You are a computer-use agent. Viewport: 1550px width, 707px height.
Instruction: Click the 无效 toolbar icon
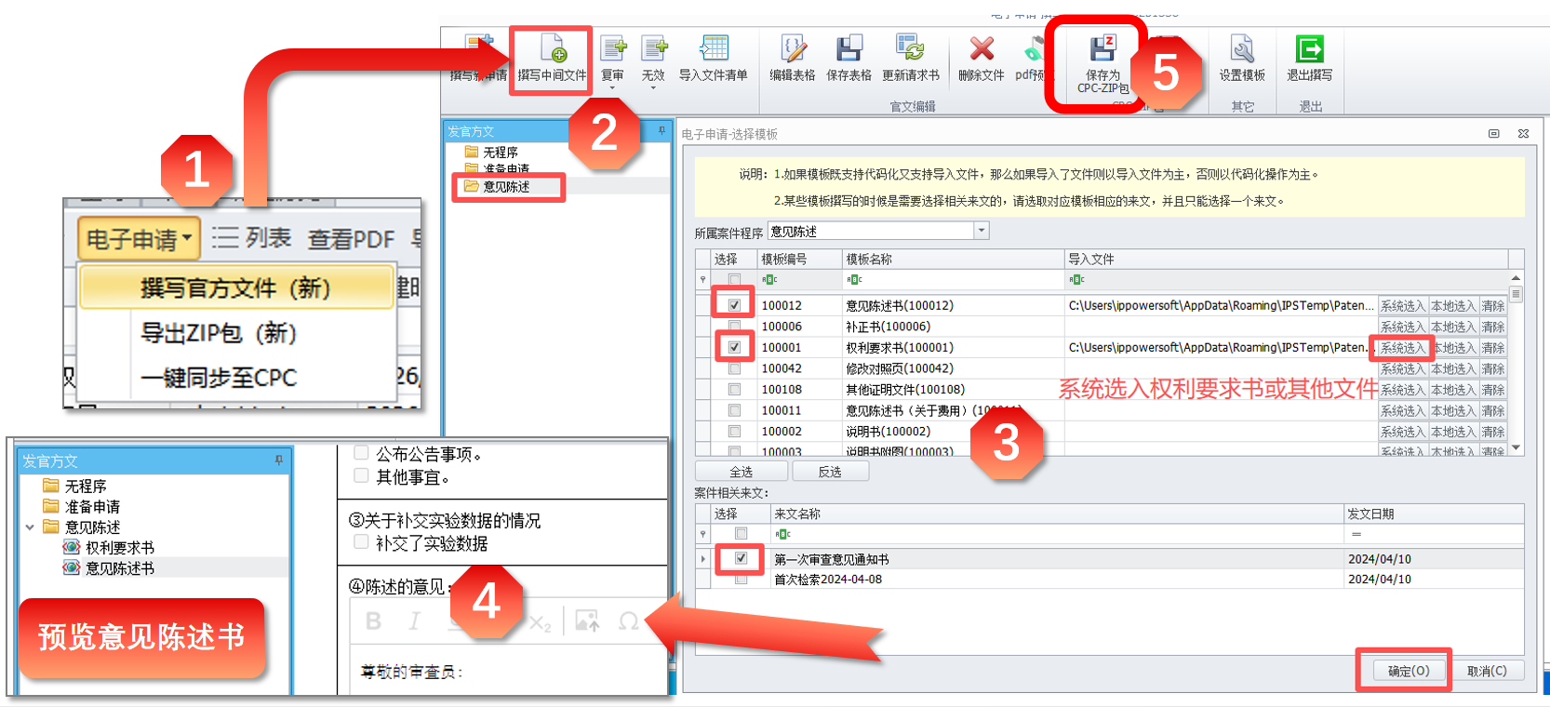(654, 47)
